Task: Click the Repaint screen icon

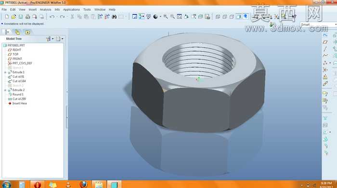Action: [x=134, y=16]
